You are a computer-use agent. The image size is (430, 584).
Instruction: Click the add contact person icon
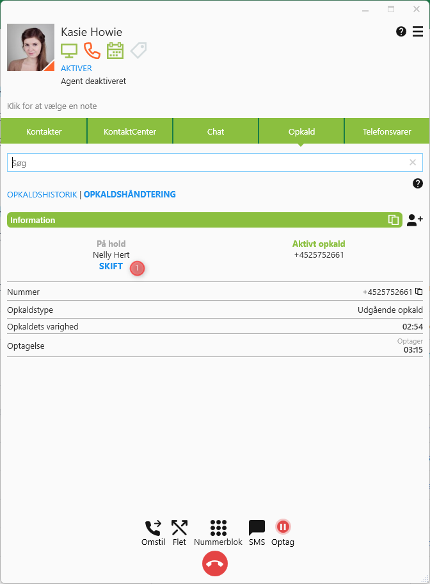point(415,220)
